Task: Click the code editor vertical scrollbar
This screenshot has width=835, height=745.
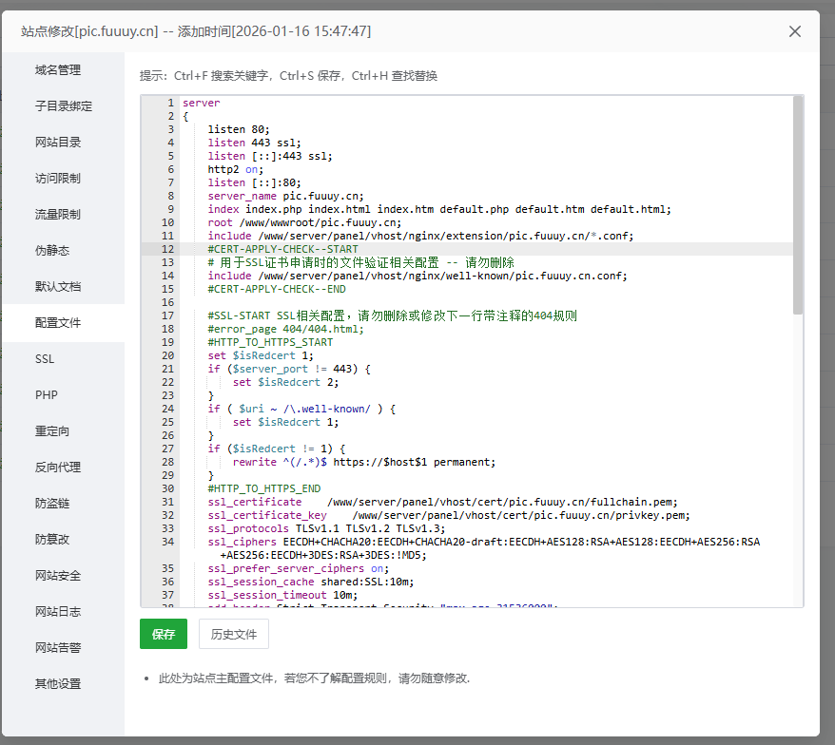Action: click(x=797, y=205)
